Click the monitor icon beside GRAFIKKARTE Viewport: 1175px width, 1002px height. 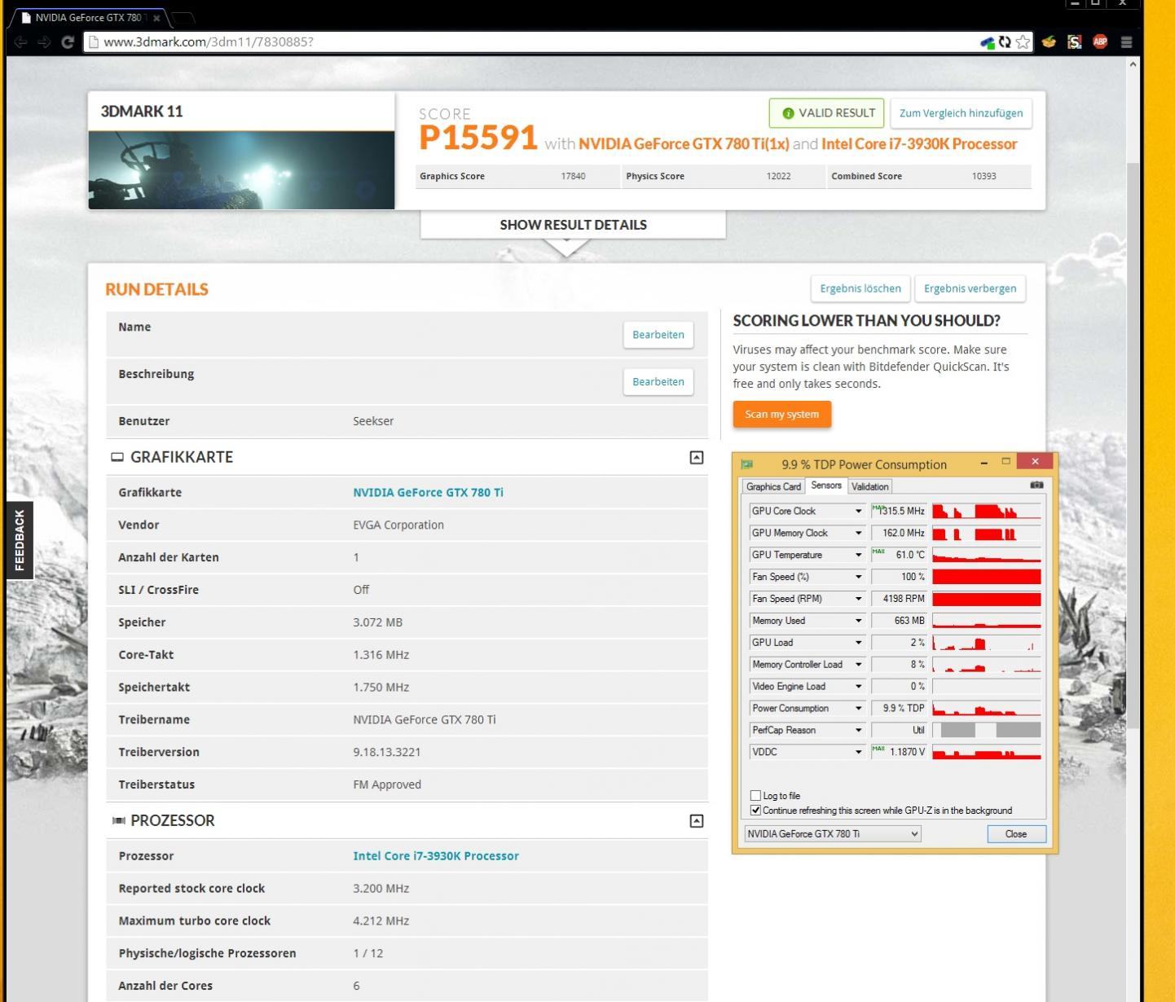pos(117,457)
